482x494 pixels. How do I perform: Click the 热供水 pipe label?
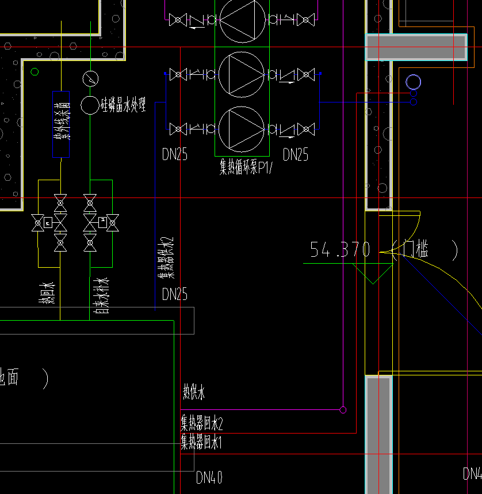[x=194, y=392]
